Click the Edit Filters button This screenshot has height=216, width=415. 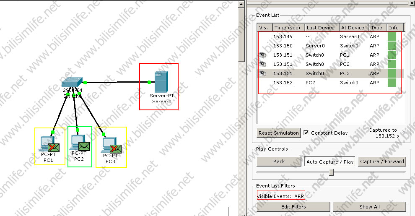coord(293,207)
